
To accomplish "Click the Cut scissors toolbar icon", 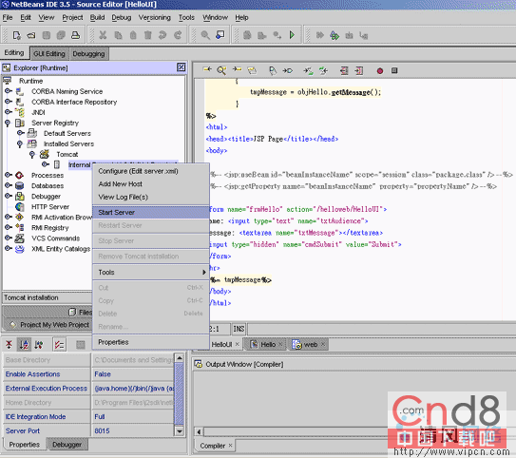I will (x=103, y=35).
